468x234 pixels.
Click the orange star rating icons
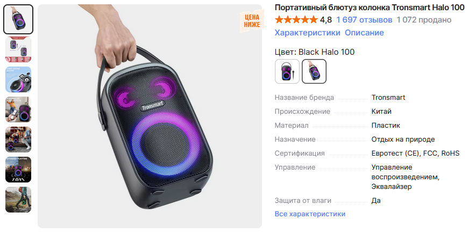296,20
